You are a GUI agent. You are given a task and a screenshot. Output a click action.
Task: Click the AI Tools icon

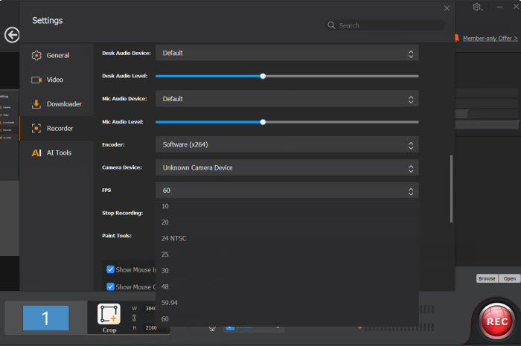point(36,153)
